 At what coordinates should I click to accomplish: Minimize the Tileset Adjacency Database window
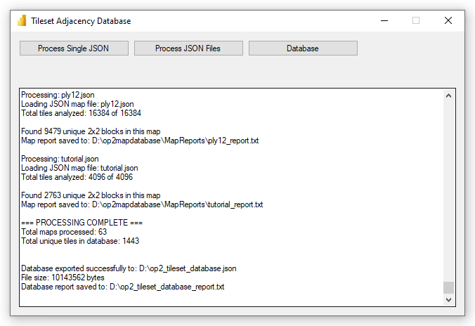(x=384, y=20)
